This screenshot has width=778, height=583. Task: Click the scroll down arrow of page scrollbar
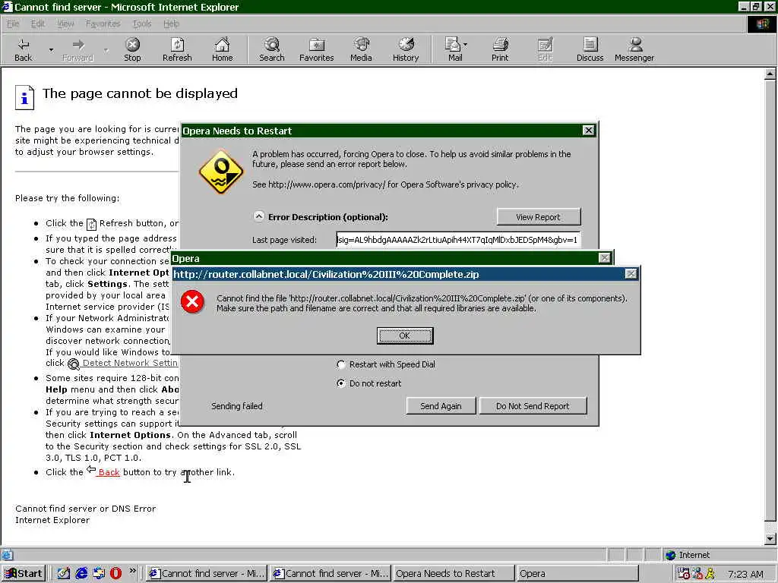tap(770, 538)
